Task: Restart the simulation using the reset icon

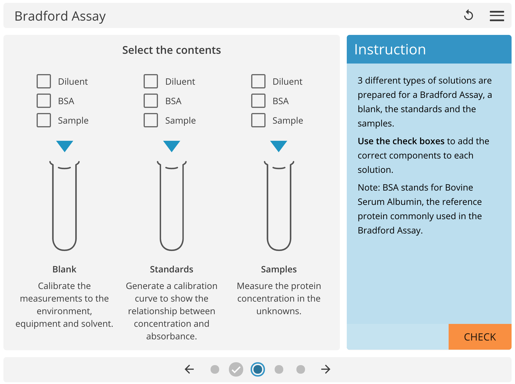Action: [469, 15]
